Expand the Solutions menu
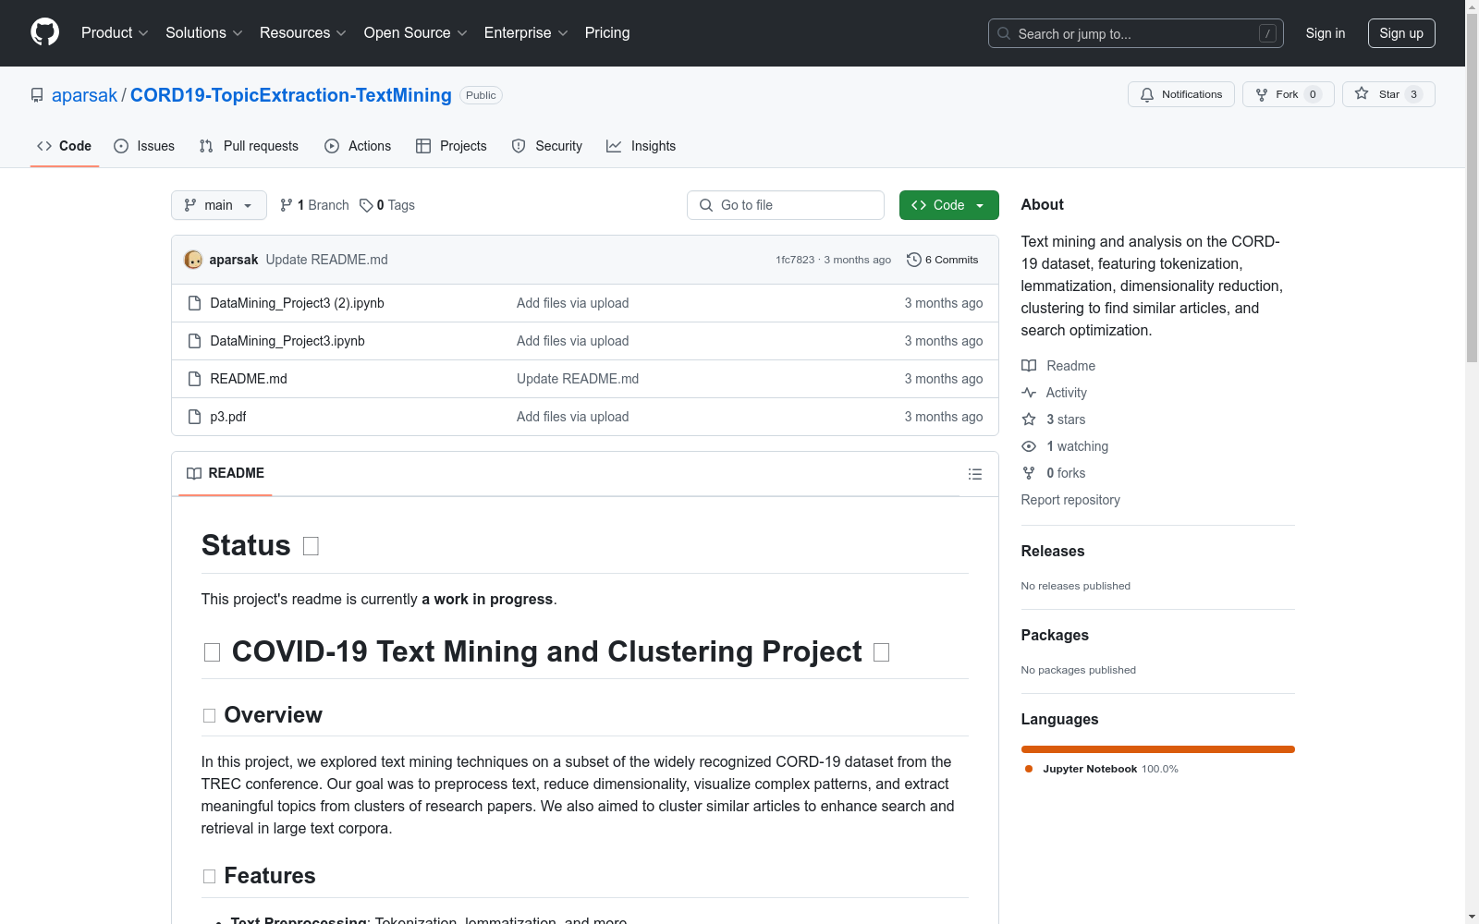1479x924 pixels. [x=204, y=32]
